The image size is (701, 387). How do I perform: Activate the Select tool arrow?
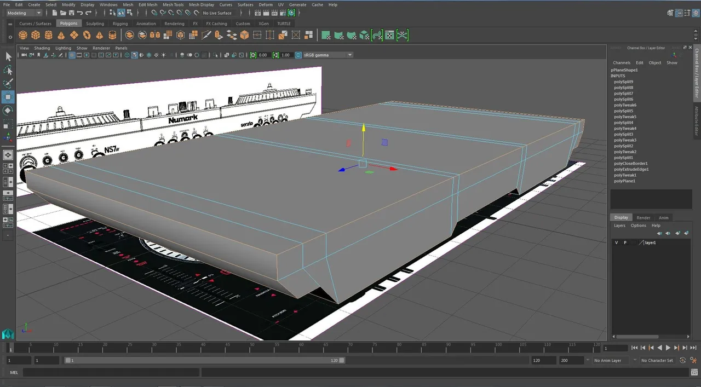[x=8, y=56]
